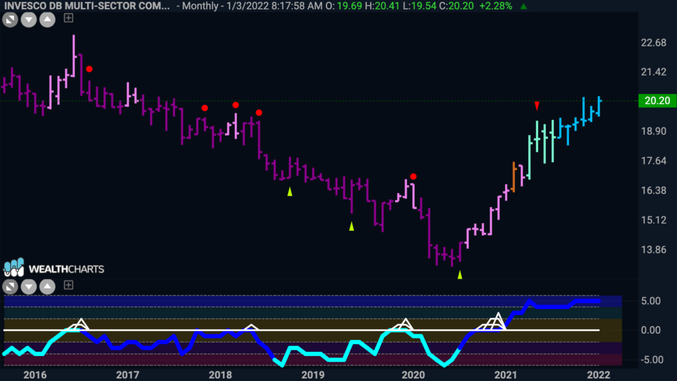
Task: Maximize the oscillator pane with the diagonal-arrows icon
Action: tap(10, 286)
